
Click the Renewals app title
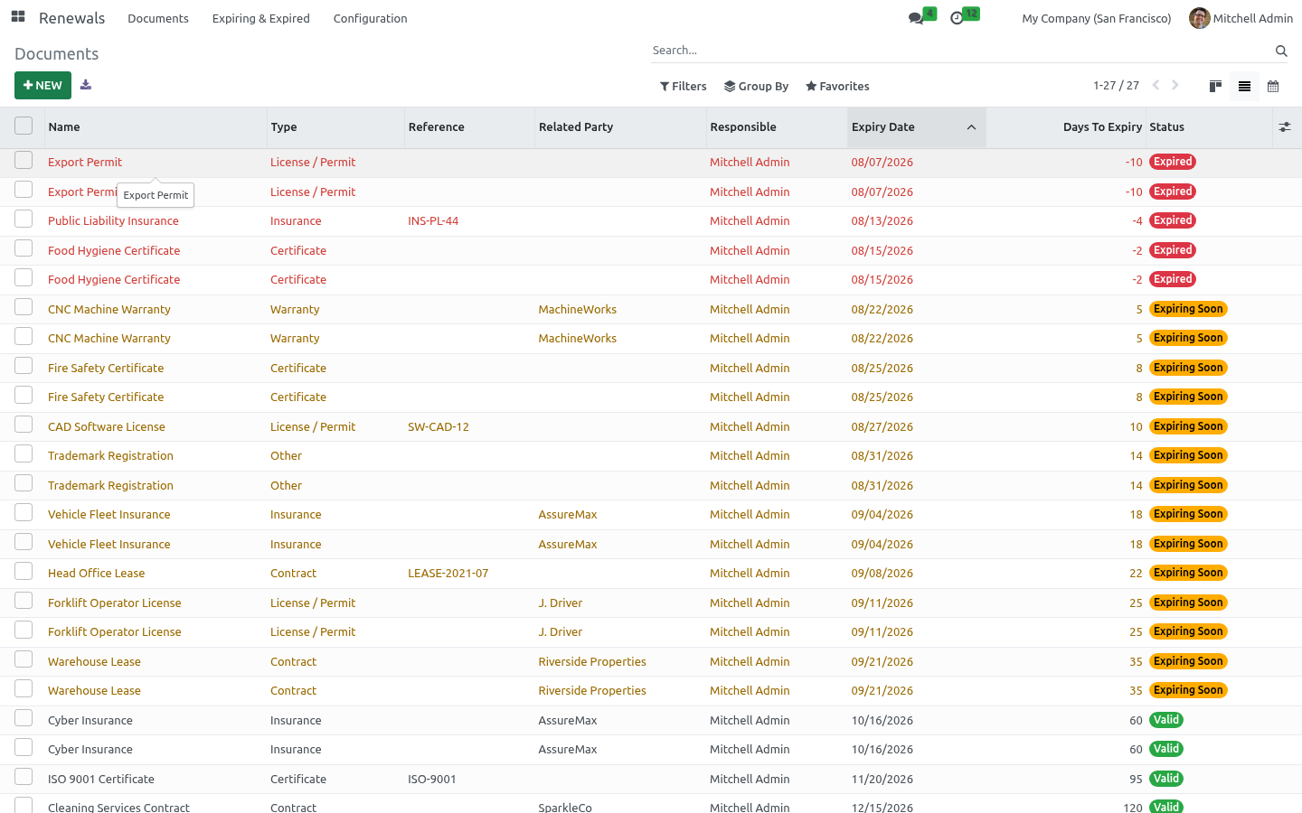click(71, 18)
